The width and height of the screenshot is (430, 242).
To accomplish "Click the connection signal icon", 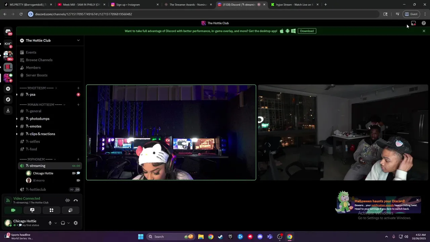I will (8, 200).
